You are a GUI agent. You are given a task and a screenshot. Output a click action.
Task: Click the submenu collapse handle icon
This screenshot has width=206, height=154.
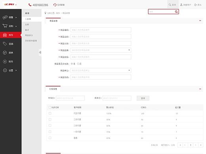point(40,53)
